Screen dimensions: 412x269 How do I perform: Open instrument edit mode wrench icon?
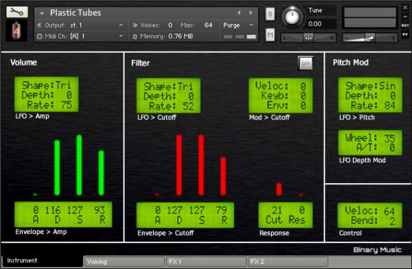[x=16, y=12]
